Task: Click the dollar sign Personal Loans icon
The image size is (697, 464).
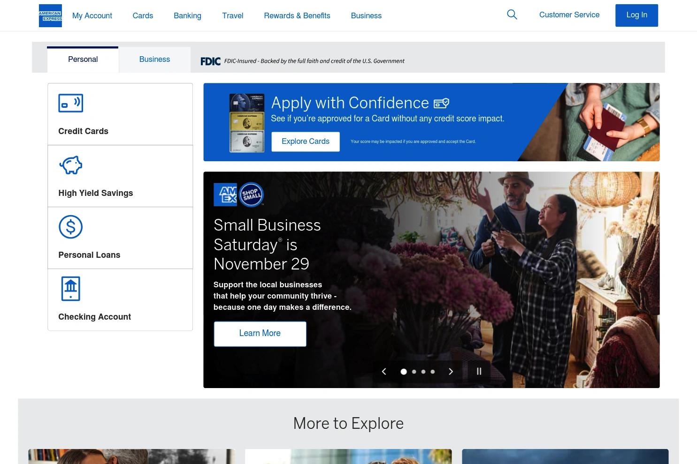Action: tap(71, 227)
